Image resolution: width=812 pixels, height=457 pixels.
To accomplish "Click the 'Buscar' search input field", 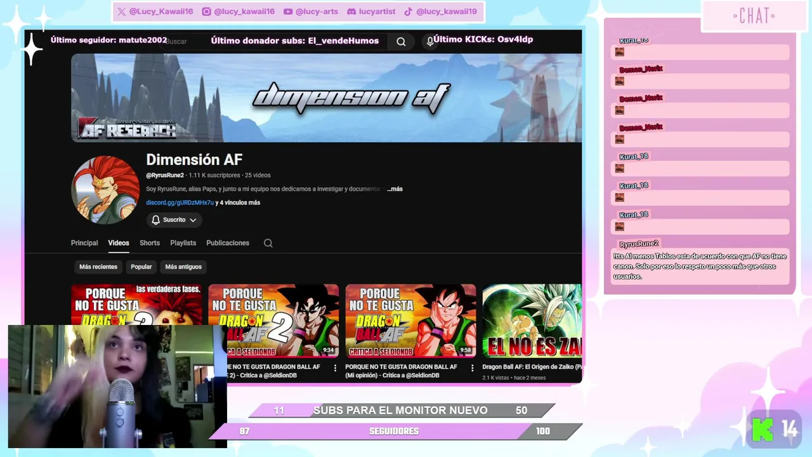I will coord(273,41).
